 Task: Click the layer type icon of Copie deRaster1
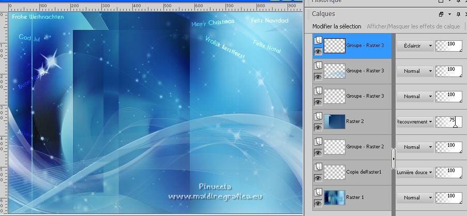(318, 166)
